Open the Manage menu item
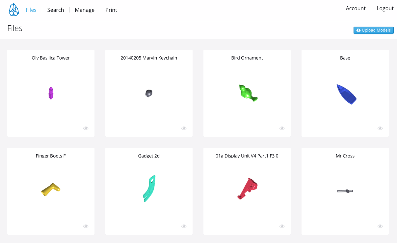Screen dimensions: 397x243 [x=85, y=10]
